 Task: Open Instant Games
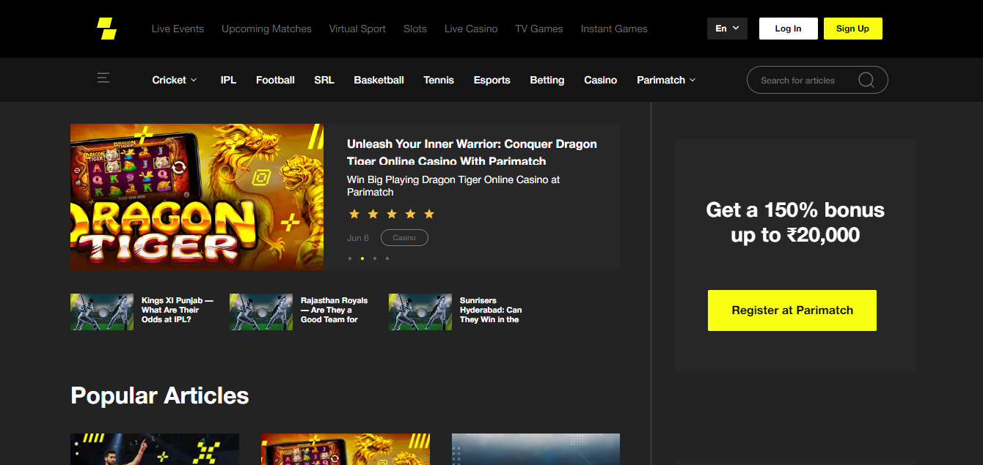pyautogui.click(x=614, y=29)
